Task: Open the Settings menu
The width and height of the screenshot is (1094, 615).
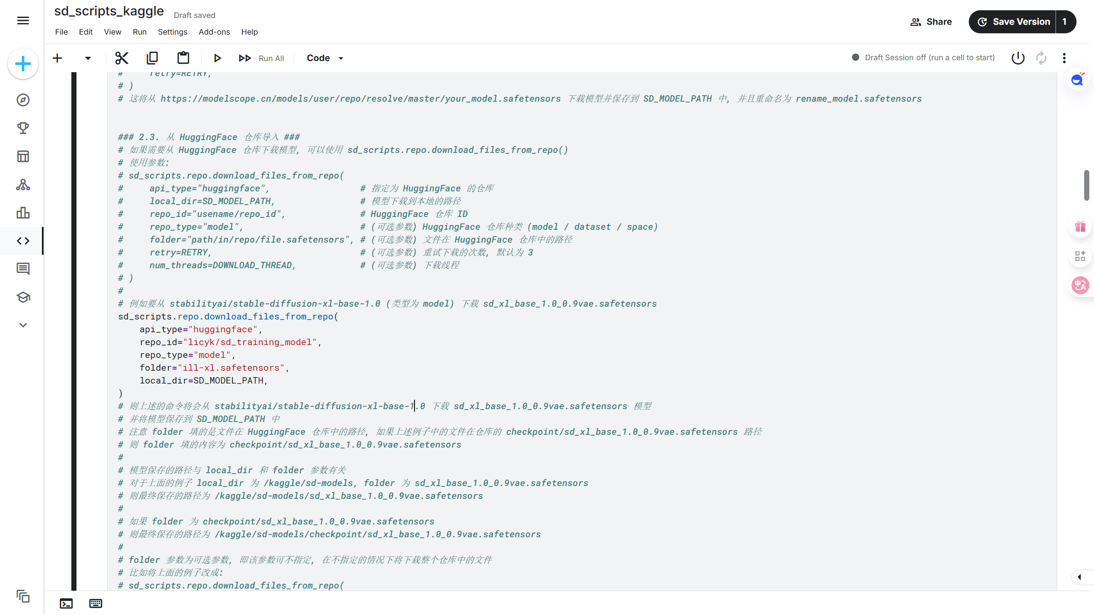Action: [172, 32]
